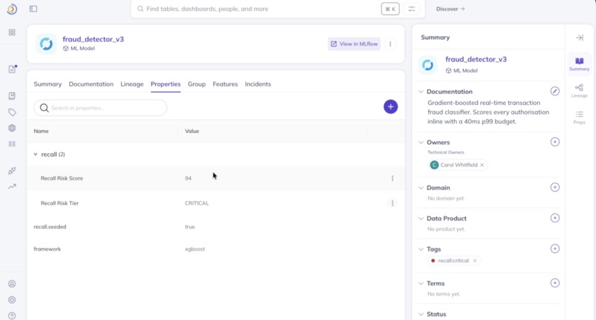Open the user profile icon in sidebar
Screen dimensions: 596x320
(12, 284)
